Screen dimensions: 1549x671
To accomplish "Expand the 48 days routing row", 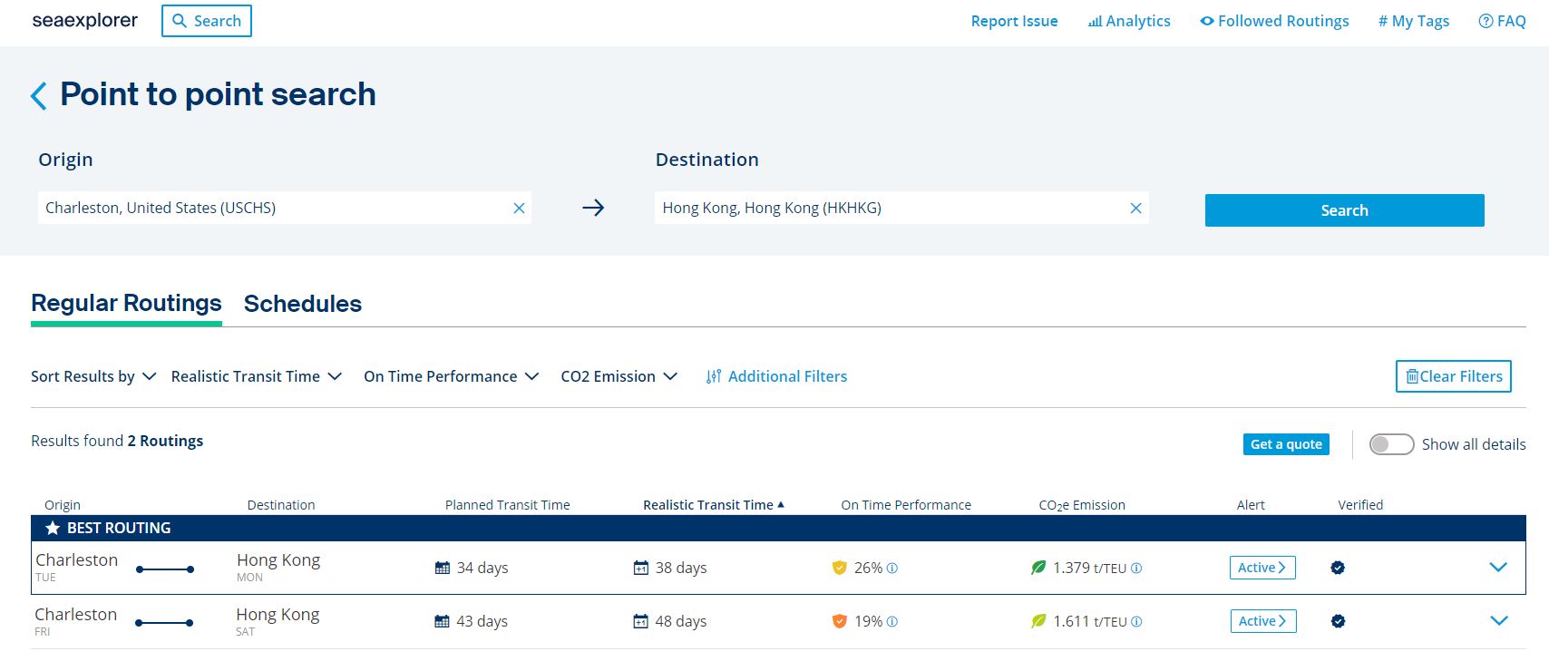I will tap(1498, 621).
